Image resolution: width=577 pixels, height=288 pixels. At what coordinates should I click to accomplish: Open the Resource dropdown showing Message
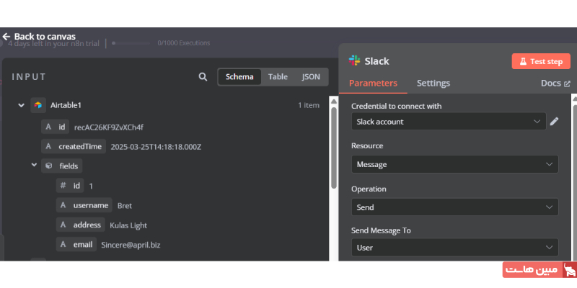tap(454, 164)
